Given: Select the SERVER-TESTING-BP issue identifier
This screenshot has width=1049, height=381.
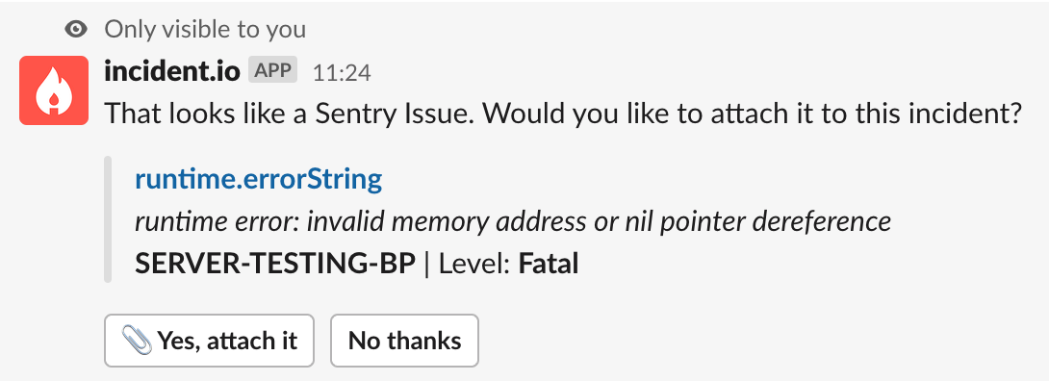Looking at the screenshot, I should 275,265.
